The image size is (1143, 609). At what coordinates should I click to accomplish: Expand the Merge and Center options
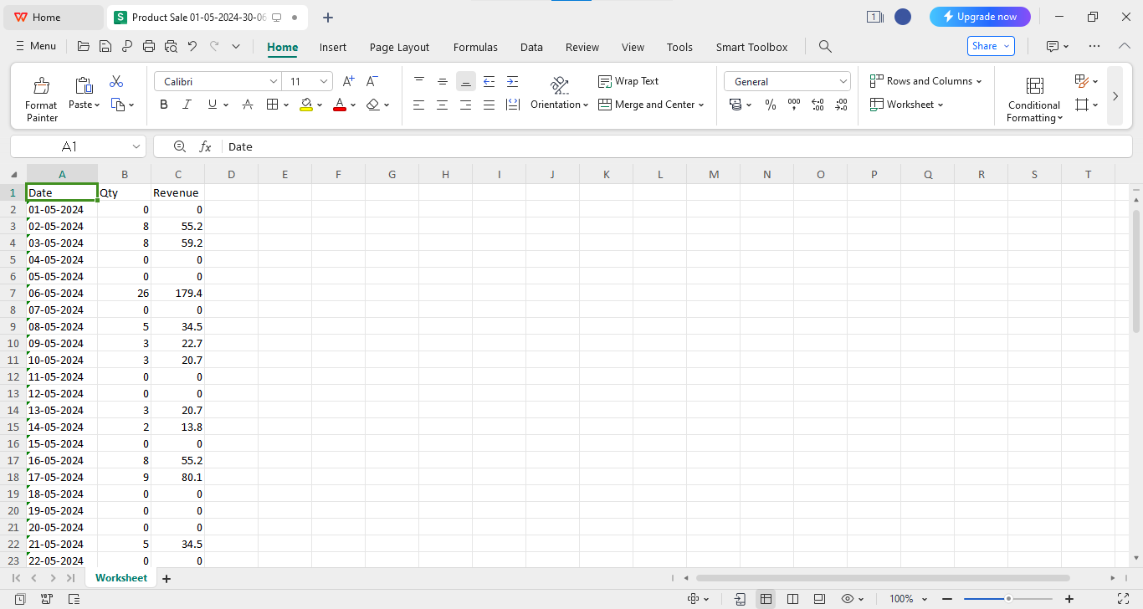pos(701,105)
